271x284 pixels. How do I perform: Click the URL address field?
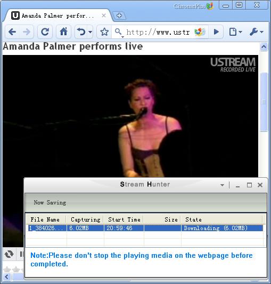pyautogui.click(x=158, y=32)
